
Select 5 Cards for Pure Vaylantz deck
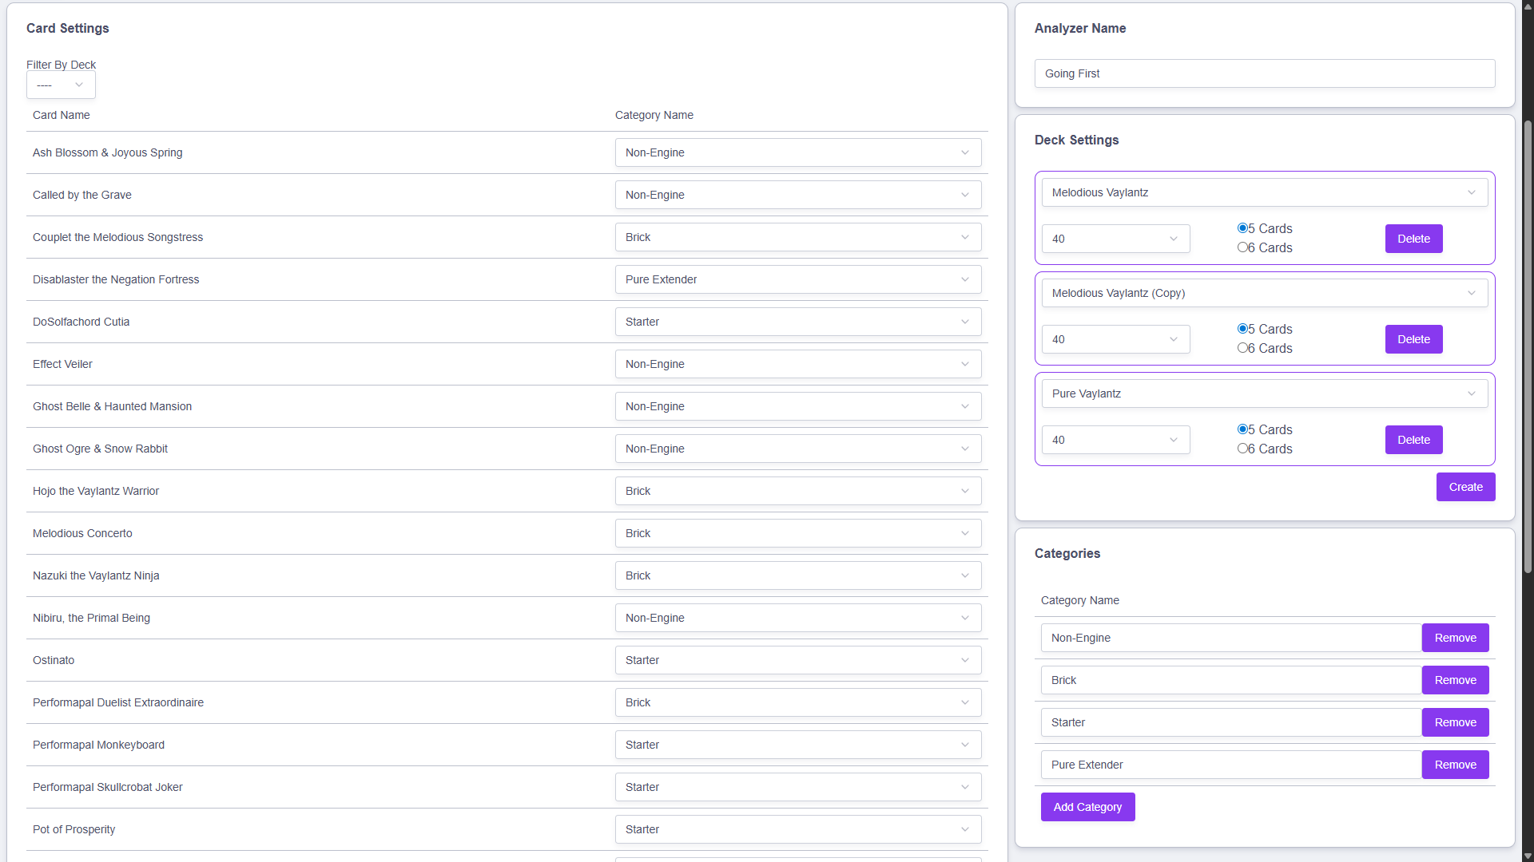(x=1242, y=429)
